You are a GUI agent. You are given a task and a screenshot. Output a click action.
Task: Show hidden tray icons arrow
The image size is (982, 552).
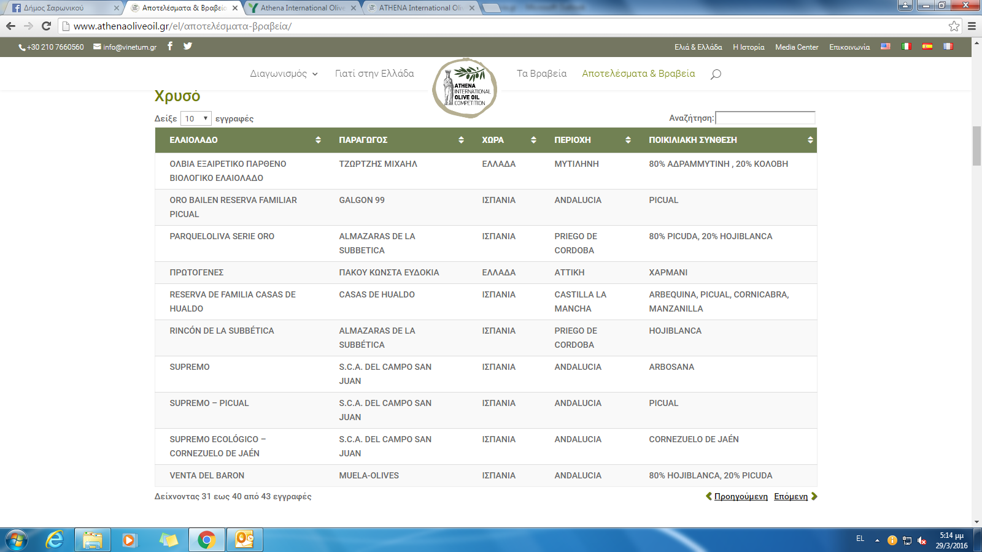click(x=877, y=540)
